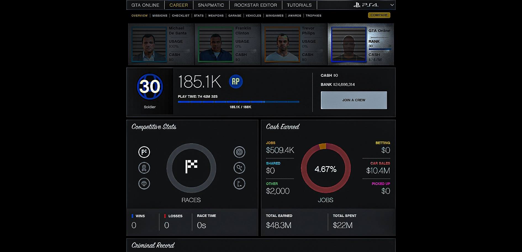Click the blue RP badge icon
The height and width of the screenshot is (252, 522).
point(236,82)
